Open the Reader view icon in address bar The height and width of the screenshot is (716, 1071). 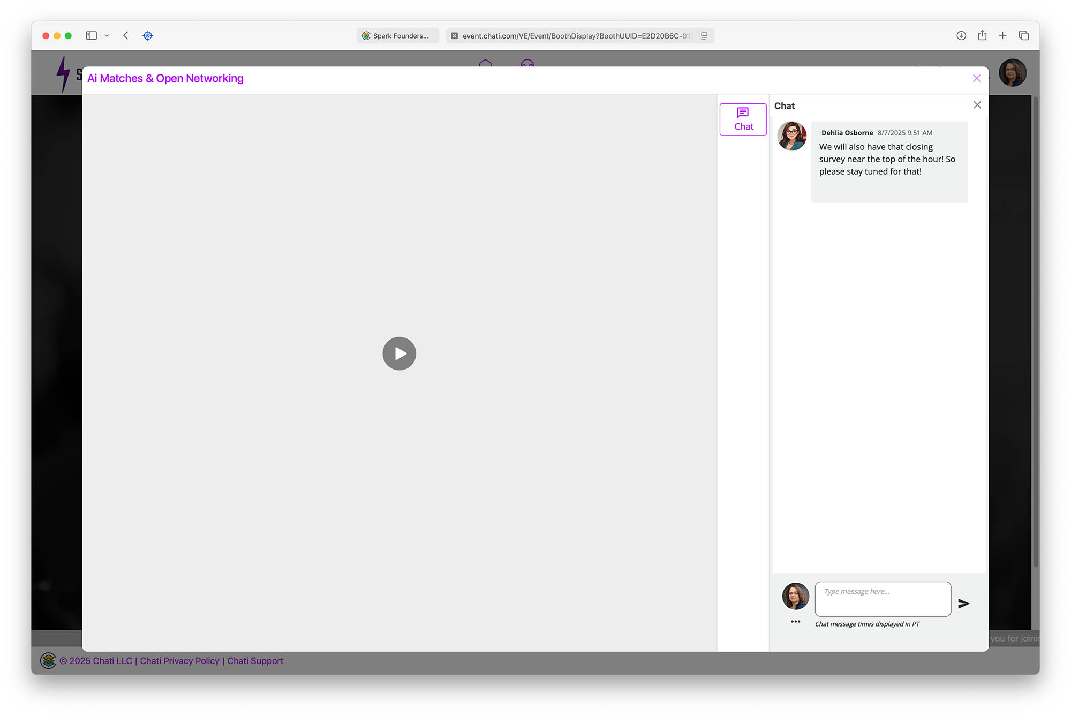click(704, 36)
